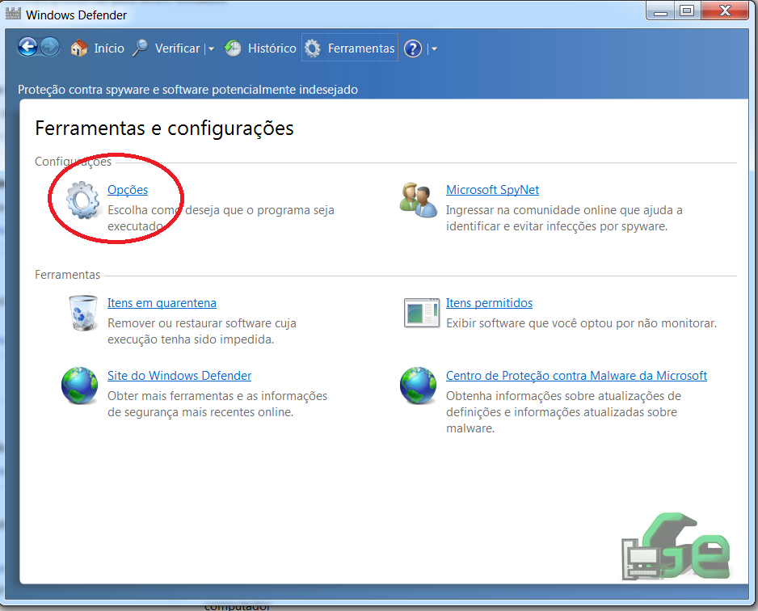Click the Opções gear icon
Viewport: 758px width, 611px height.
82,200
